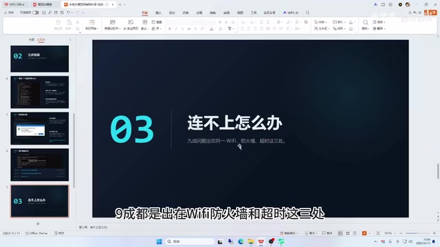440x247 pixels.
Task: Open the WPS AI ribbon tab
Action: pos(291,12)
